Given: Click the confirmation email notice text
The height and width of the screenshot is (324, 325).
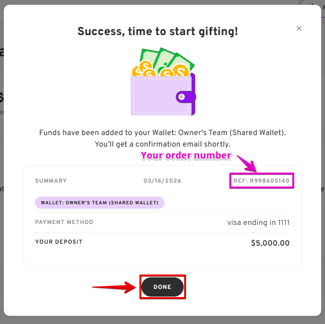Looking at the screenshot, I should click(x=162, y=144).
